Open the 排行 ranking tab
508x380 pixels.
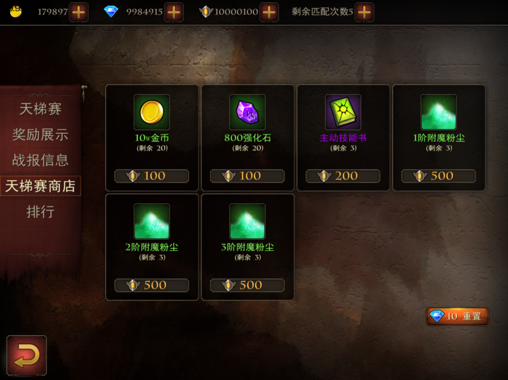(x=40, y=212)
